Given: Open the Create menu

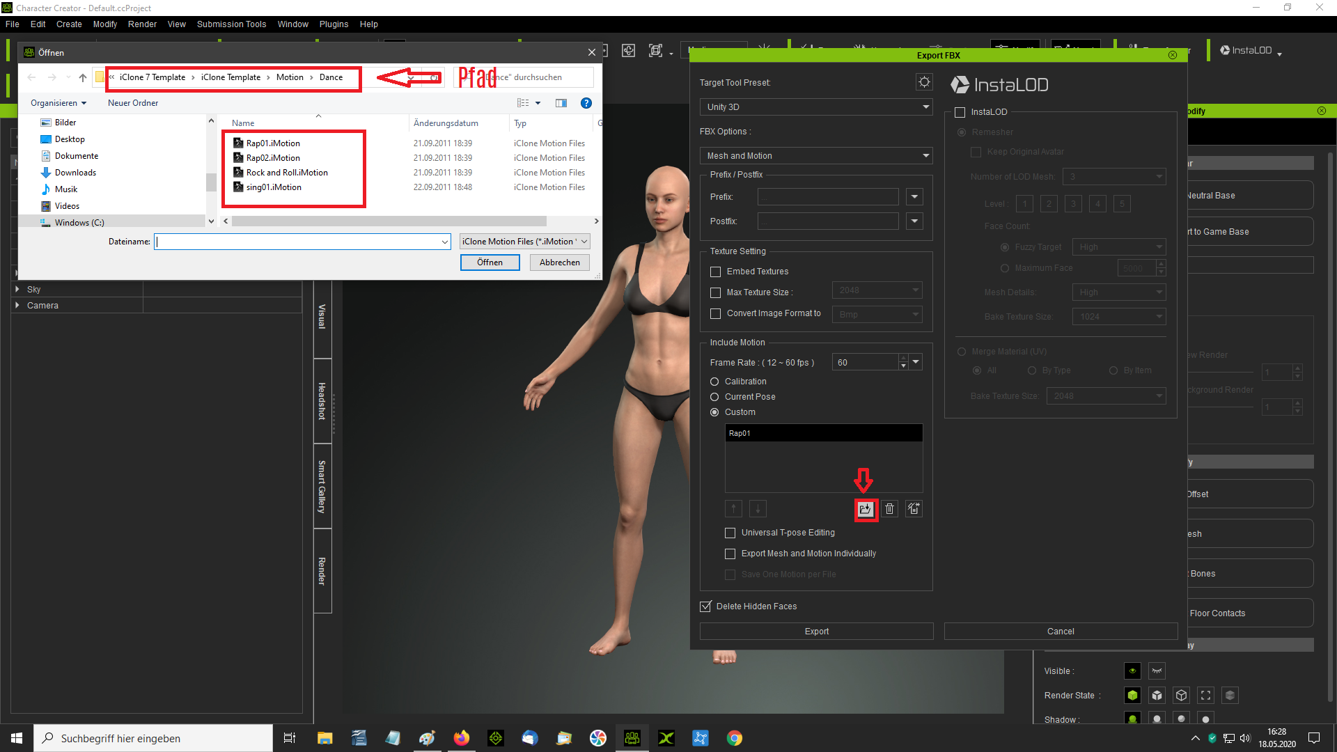Looking at the screenshot, I should click(x=69, y=24).
